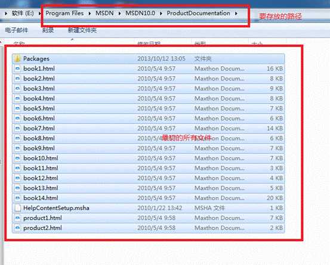Viewport: 330px width, 265px height.
Task: Click the book9.html file icon
Action: 18,148
